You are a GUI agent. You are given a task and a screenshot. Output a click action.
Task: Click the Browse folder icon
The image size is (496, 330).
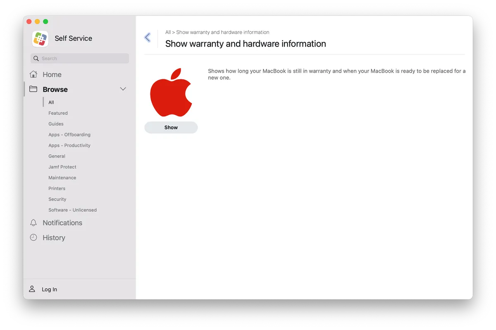[33, 89]
